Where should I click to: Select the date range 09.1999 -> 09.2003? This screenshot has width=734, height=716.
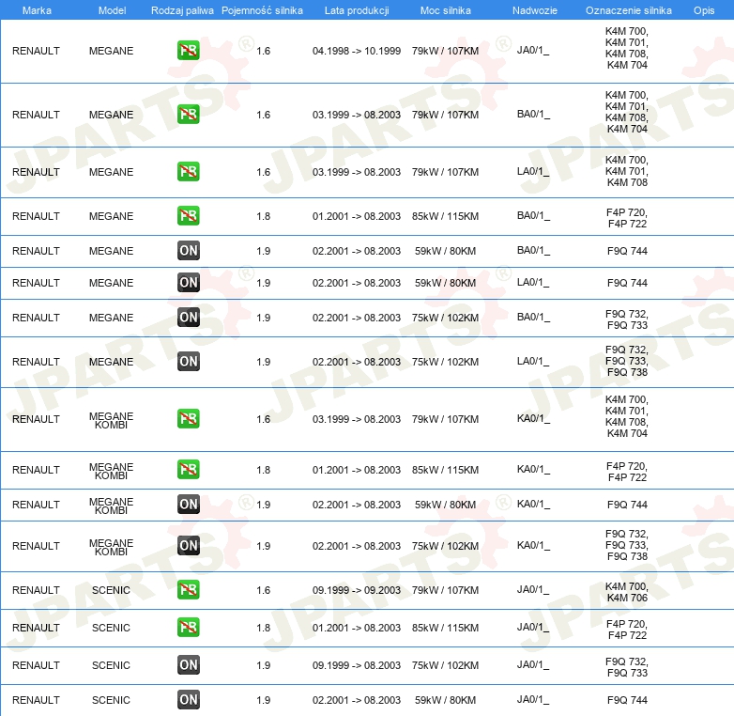(357, 590)
